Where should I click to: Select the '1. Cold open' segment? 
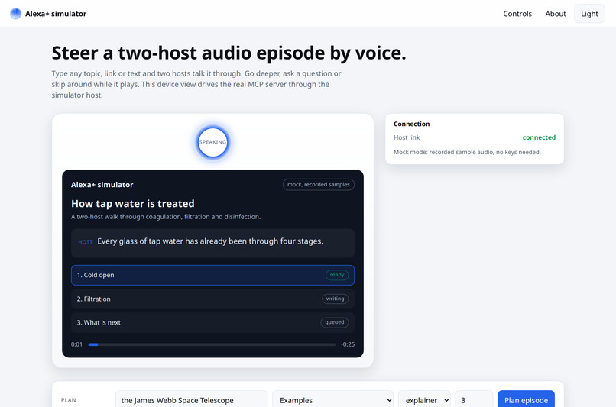coord(212,275)
